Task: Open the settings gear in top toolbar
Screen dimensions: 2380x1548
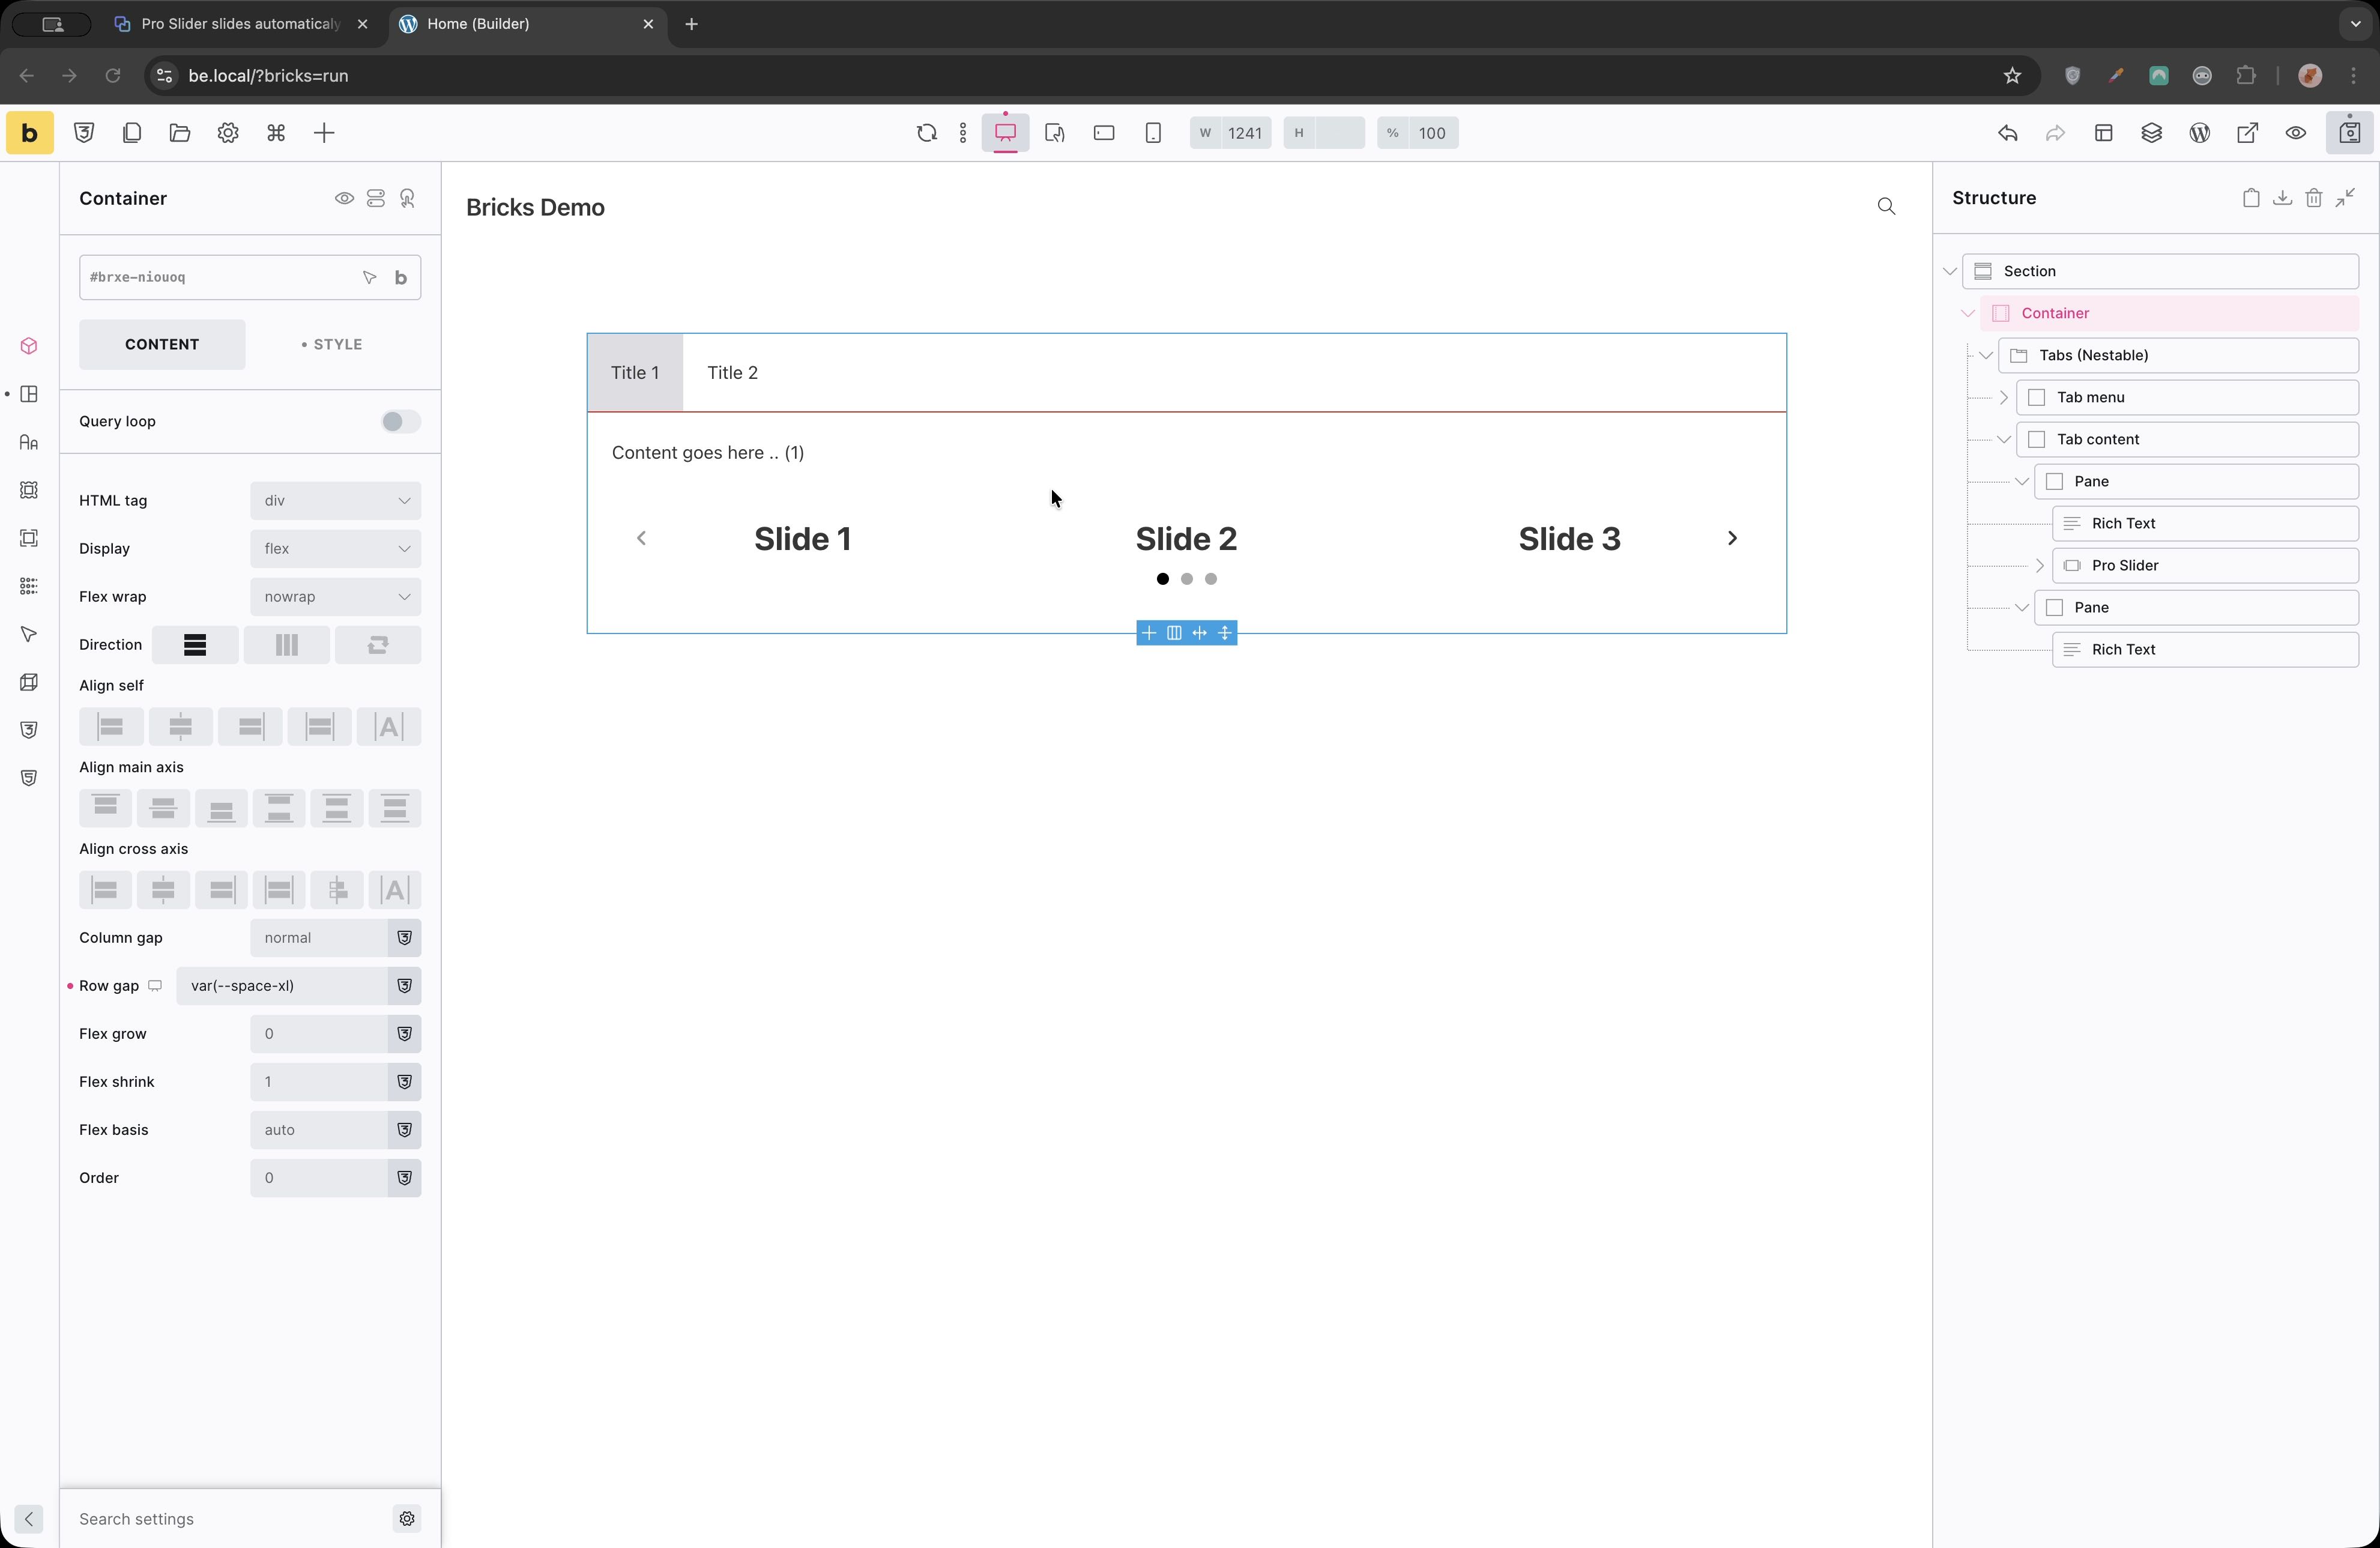Action: click(x=228, y=133)
